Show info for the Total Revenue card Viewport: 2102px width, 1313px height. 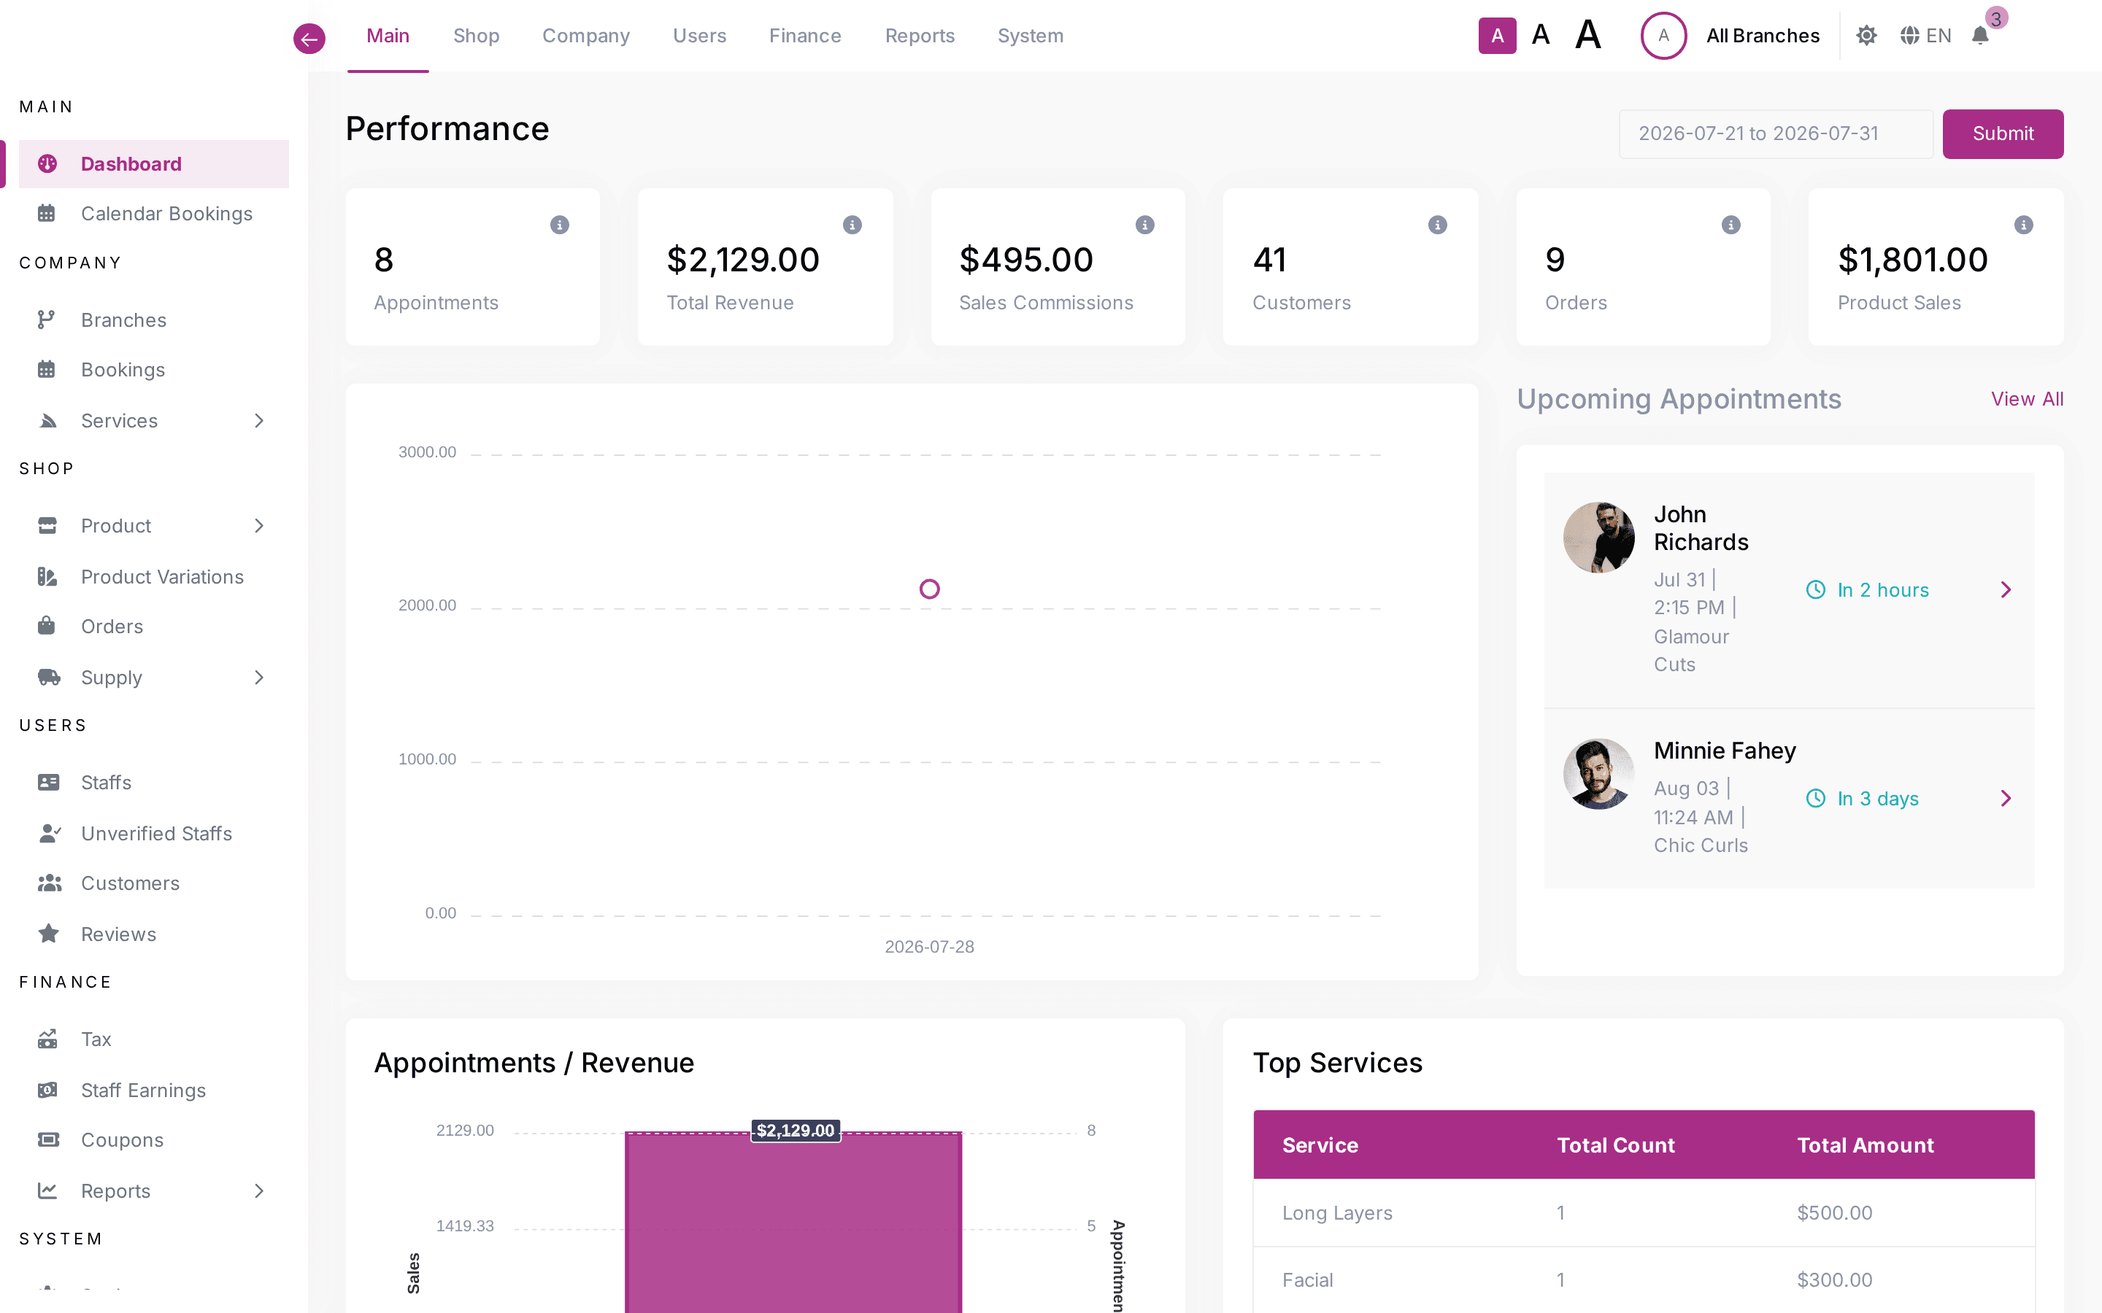point(852,225)
